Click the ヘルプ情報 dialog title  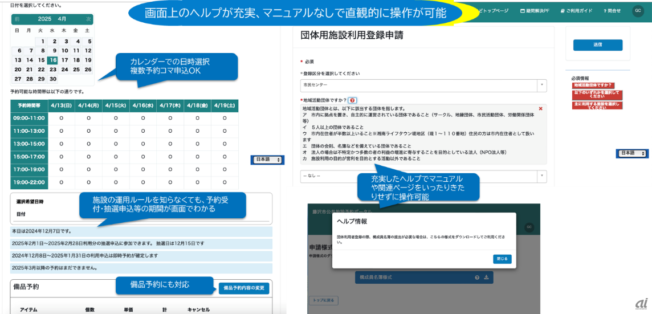pos(352,221)
